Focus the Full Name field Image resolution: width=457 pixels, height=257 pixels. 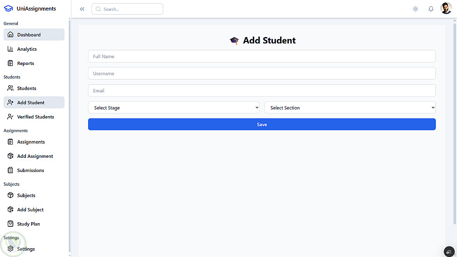tap(261, 56)
